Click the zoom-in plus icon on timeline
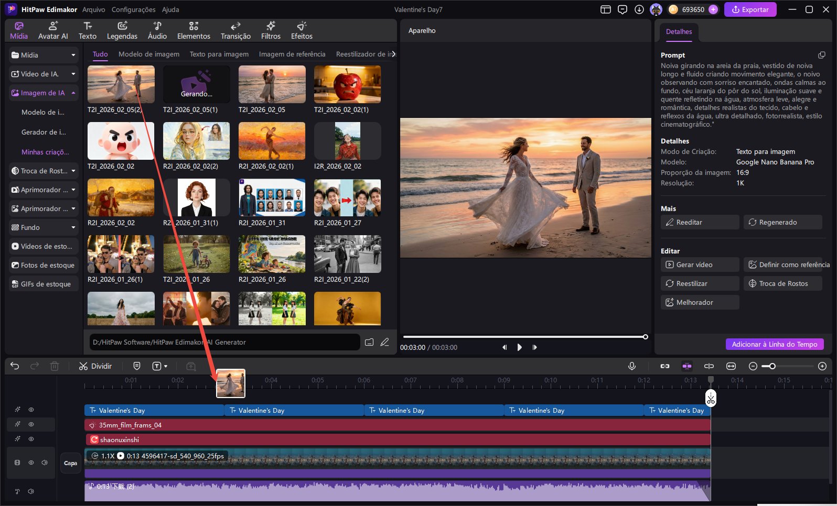 (822, 366)
